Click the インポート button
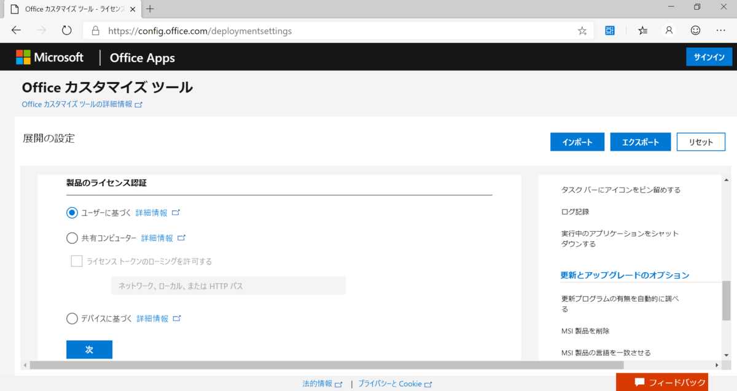Viewport: 737px width, 391px height. pos(577,142)
